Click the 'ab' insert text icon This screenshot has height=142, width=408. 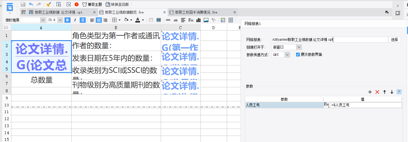coord(176,20)
